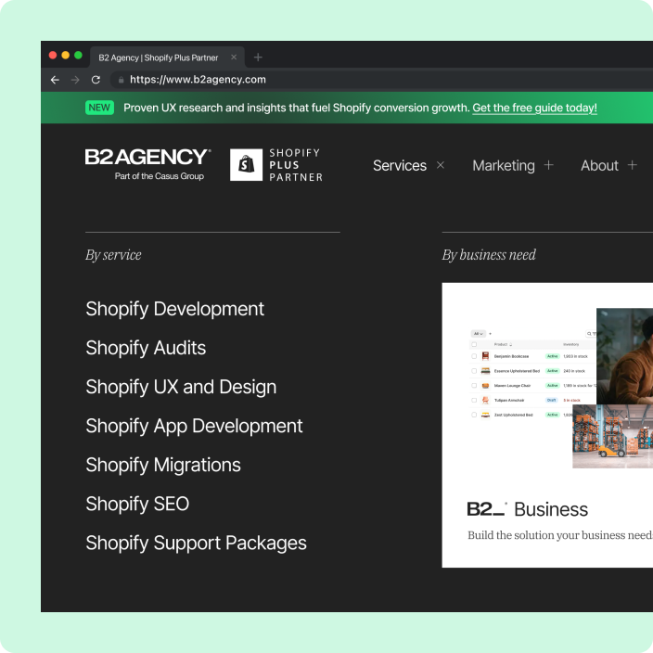Click the warehouse forklift image

612,437
